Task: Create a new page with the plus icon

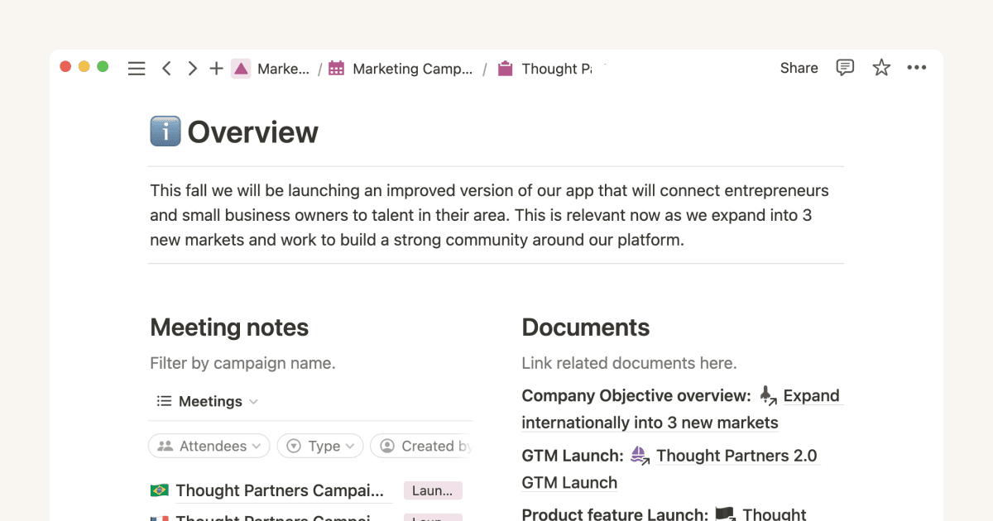Action: 216,68
